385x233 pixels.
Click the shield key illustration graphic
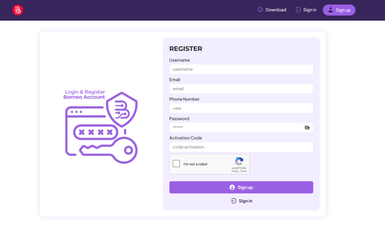pyautogui.click(x=101, y=127)
